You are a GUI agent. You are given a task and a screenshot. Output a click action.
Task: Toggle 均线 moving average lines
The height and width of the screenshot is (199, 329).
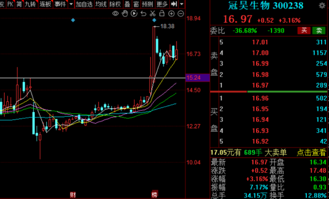click(x=101, y=4)
